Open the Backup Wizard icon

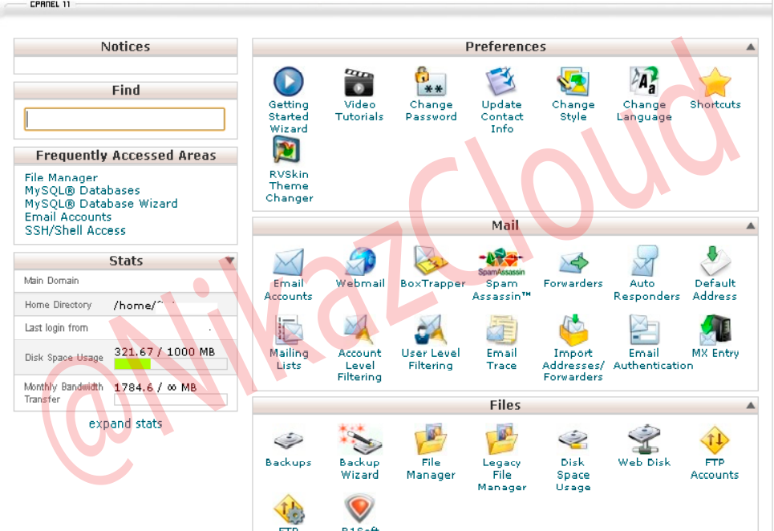[x=359, y=440]
